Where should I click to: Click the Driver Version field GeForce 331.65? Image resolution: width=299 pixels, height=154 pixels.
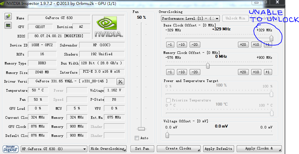[72, 81]
